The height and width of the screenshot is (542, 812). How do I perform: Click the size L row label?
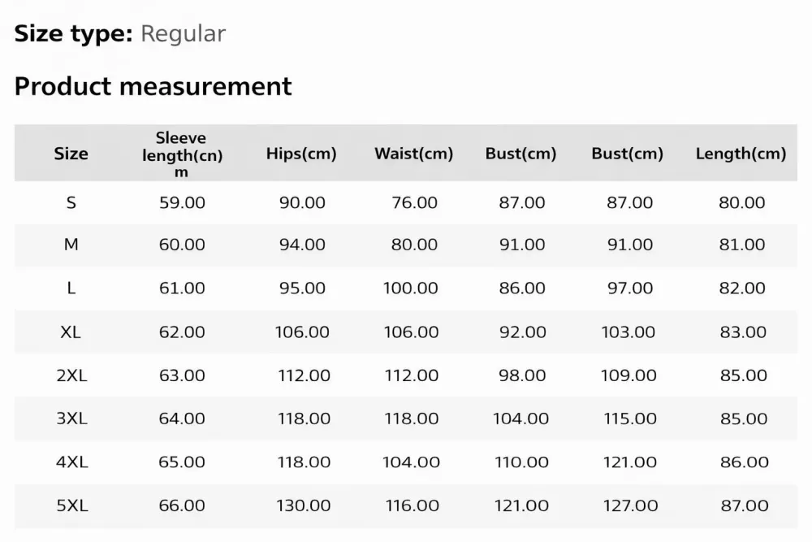71,288
